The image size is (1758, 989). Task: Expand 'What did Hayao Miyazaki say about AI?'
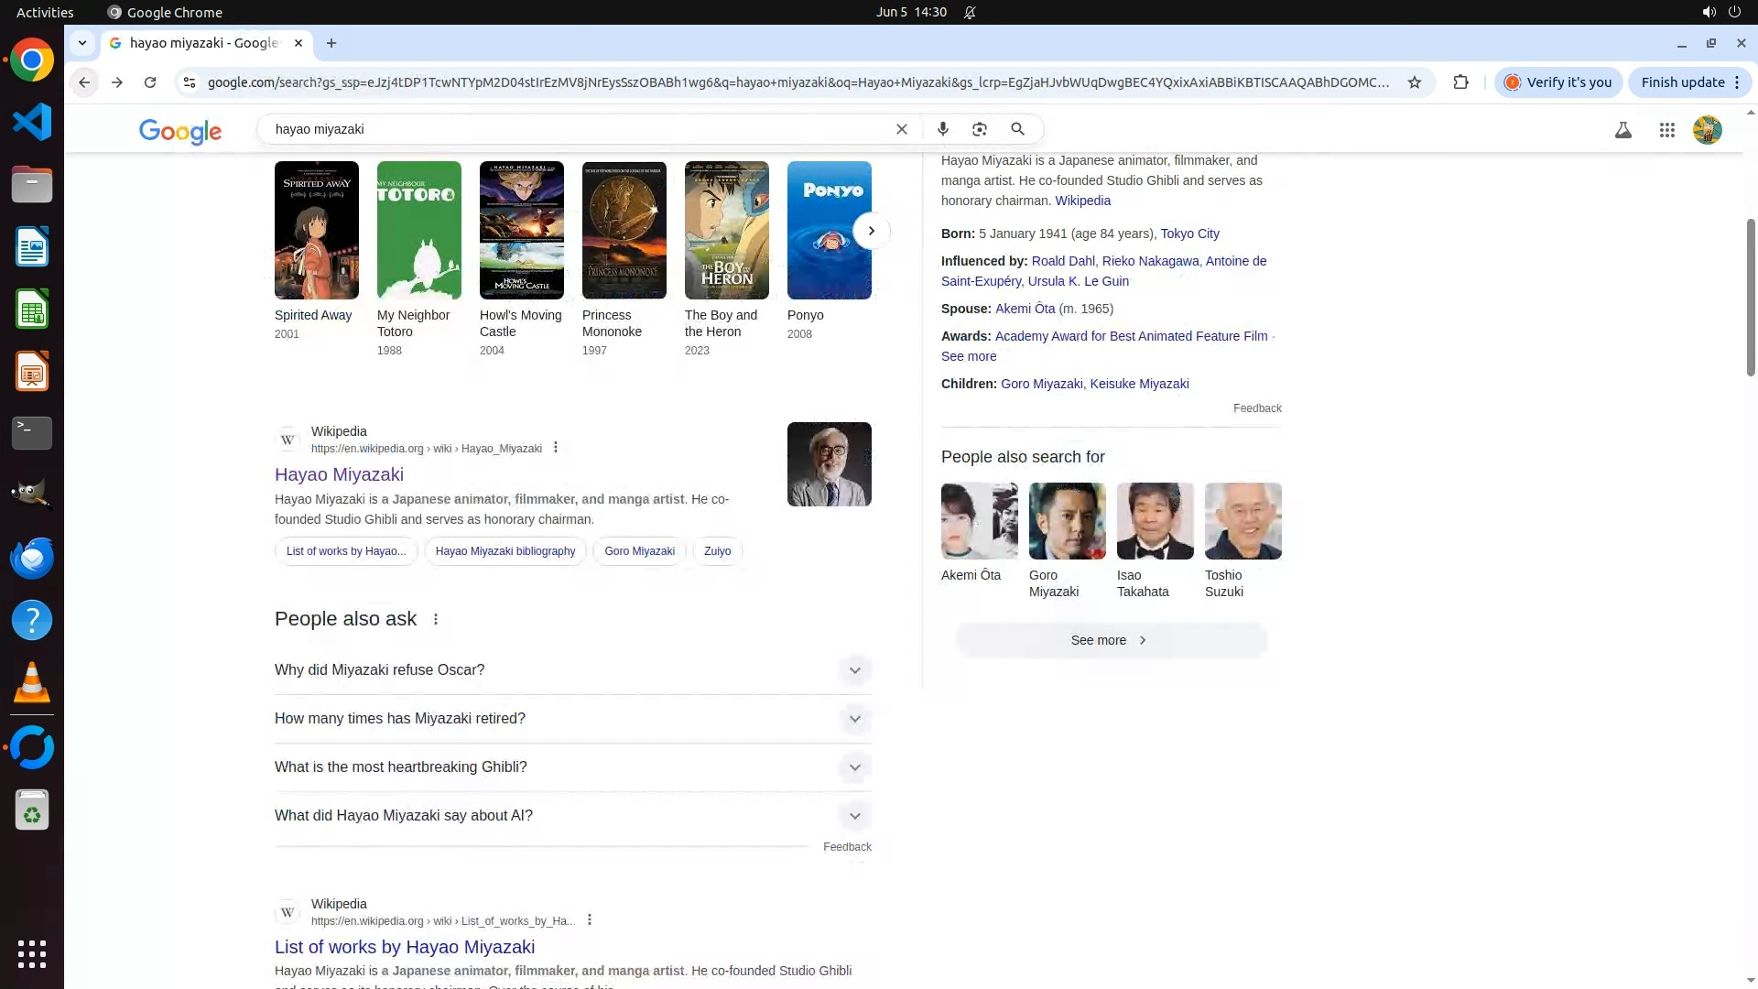point(853,816)
